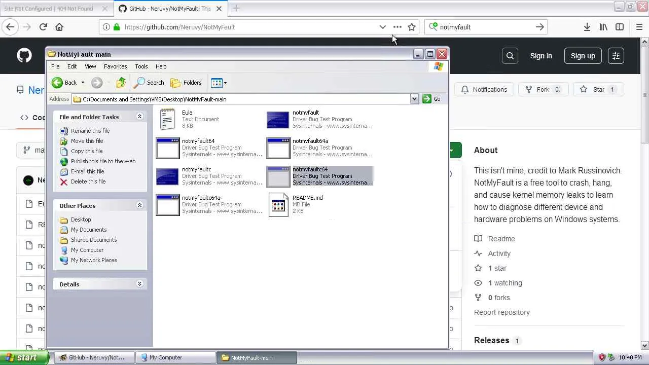Collapse the File and Folder Tasks panel
Viewport: 649px width, 365px height.
139,117
